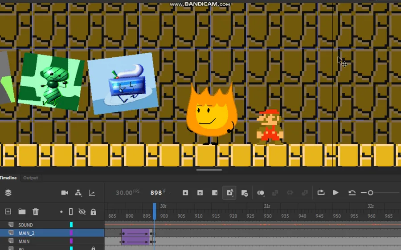Viewport: 401px width, 250px height.
Task: Insert a blank keyframe with the hollow-dot icon
Action: (200, 193)
